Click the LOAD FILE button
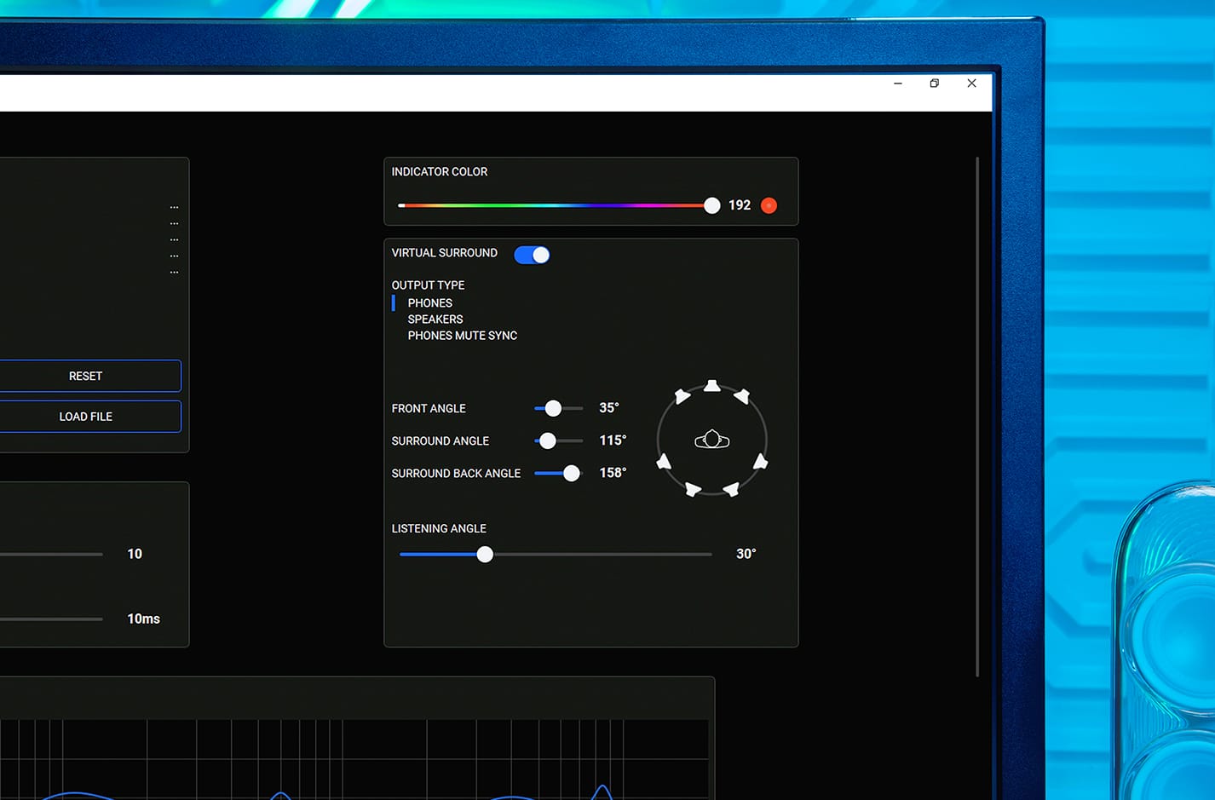1215x800 pixels. (x=85, y=417)
